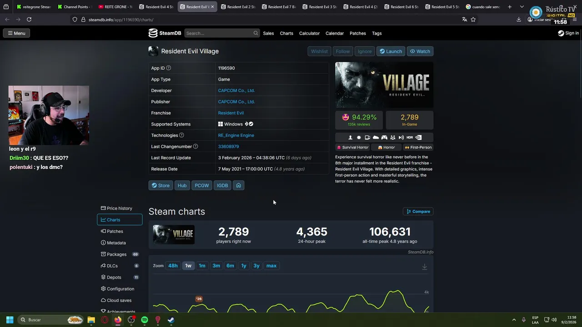Open Depots in the sidebar
582x327 pixels.
120,277
